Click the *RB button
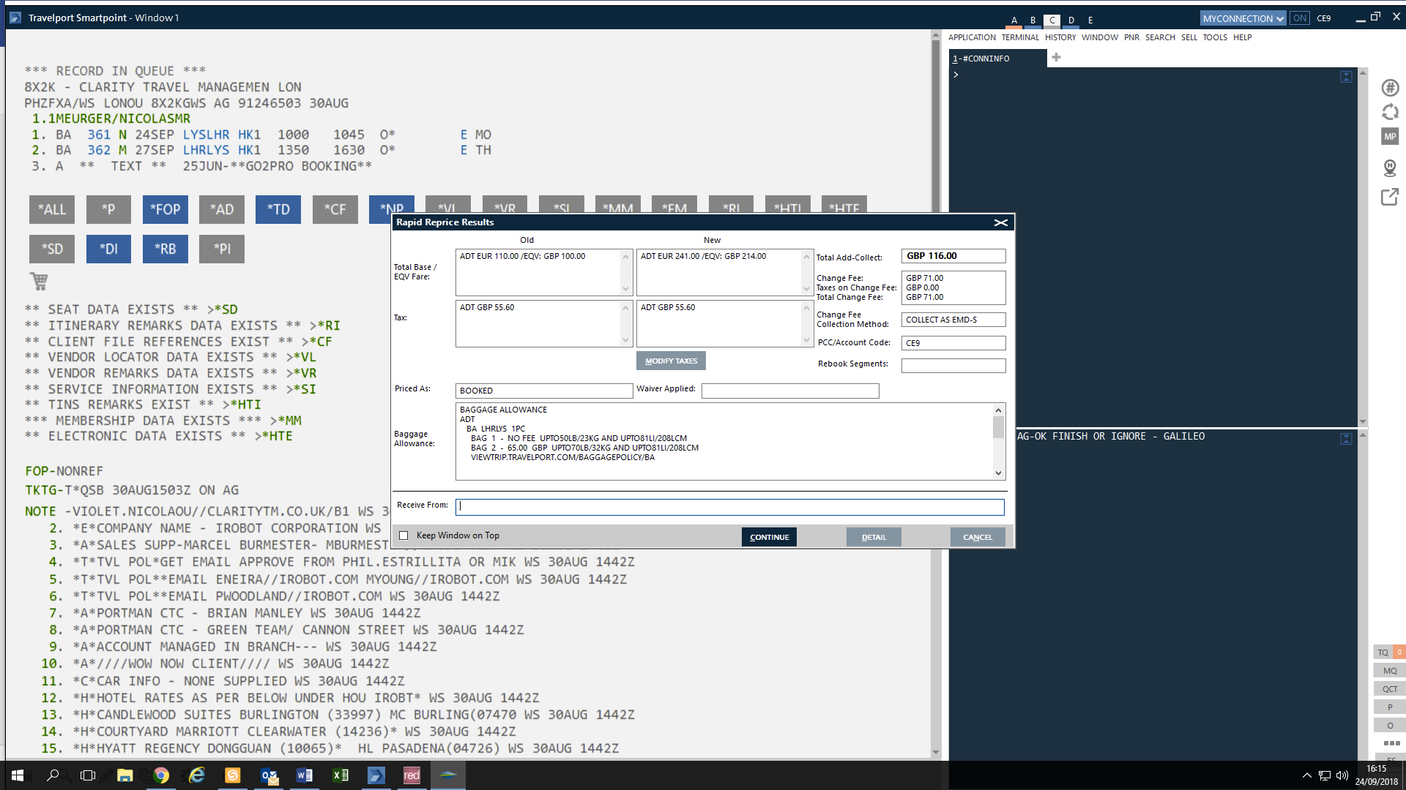 pos(165,249)
